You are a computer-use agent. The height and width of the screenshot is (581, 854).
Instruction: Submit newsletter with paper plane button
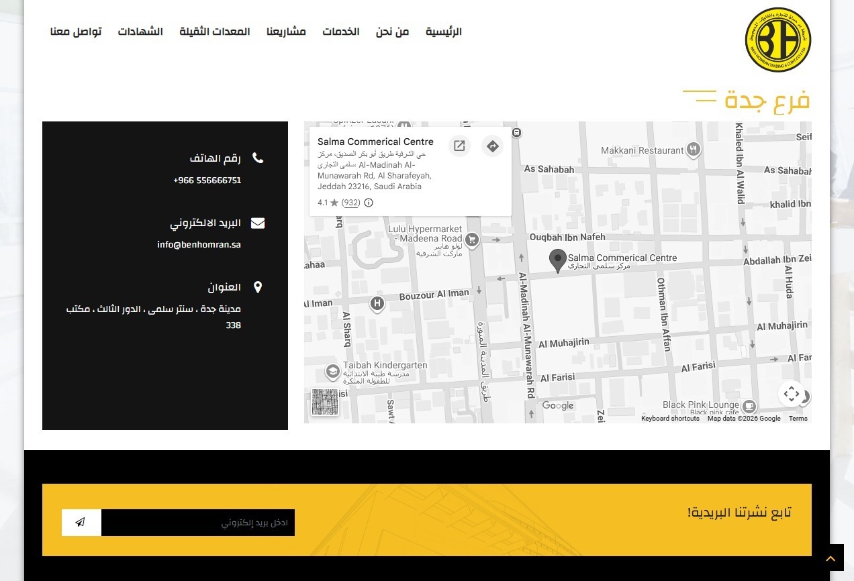click(81, 523)
